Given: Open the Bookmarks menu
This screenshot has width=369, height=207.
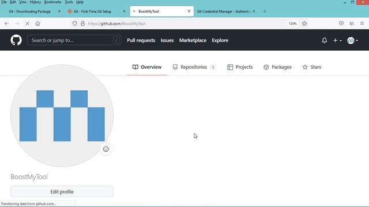Looking at the screenshot, I should point(52,2).
